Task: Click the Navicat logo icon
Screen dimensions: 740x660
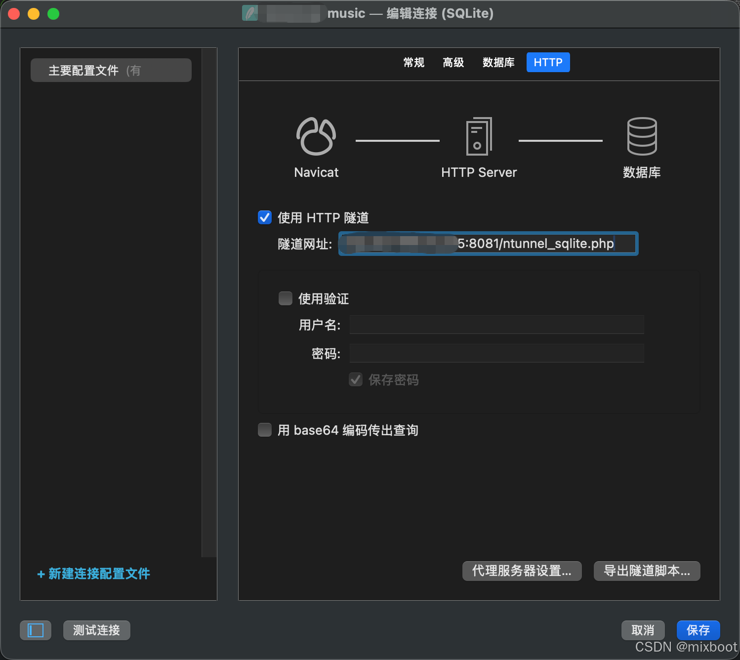Action: click(x=316, y=136)
